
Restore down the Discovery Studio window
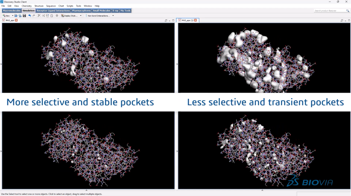pyautogui.click(x=338, y=2)
